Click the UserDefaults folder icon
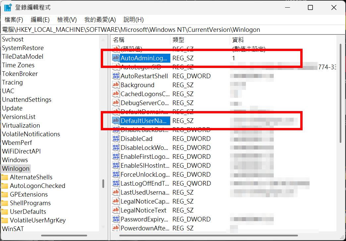This screenshot has width=346, height=241. (x=5, y=211)
